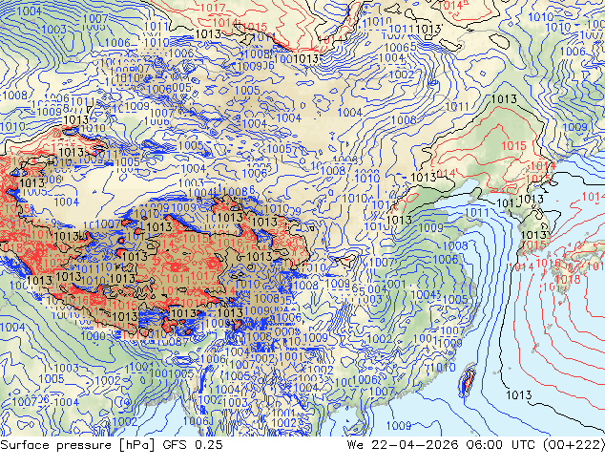Click the date "We 22-04-2026"
Image resolution: width=605 pixels, height=468 pixels.
(x=403, y=445)
